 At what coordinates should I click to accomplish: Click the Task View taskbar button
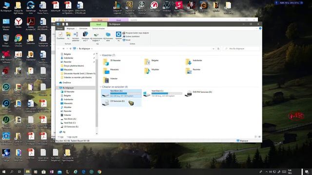pos(19,172)
